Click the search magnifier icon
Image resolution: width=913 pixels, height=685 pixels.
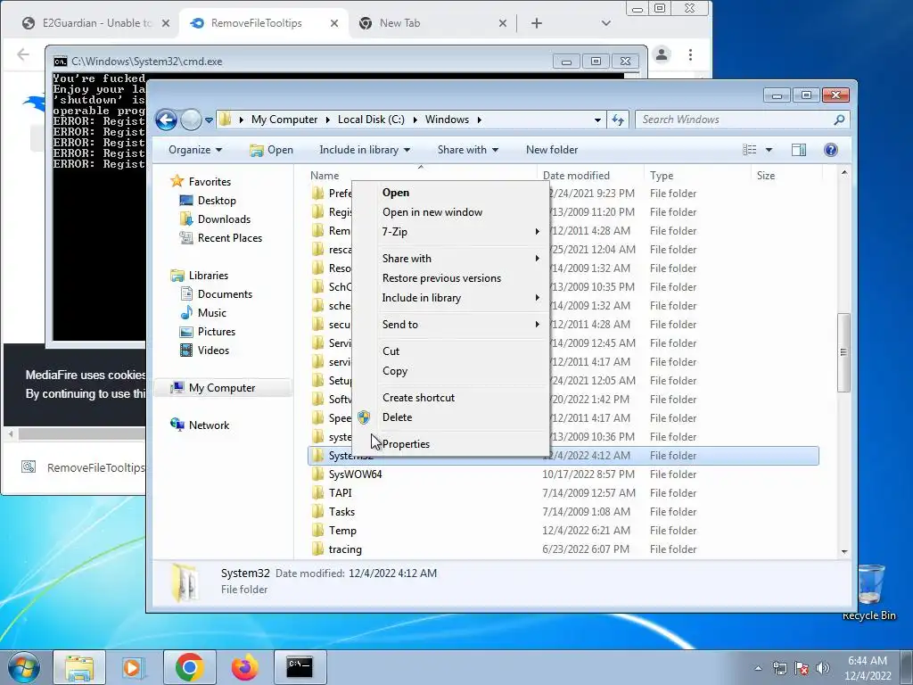pyautogui.click(x=839, y=120)
